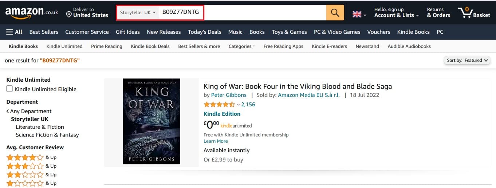Click Learn More under Kindle Unlimited
This screenshot has width=496, height=188.
click(x=216, y=141)
